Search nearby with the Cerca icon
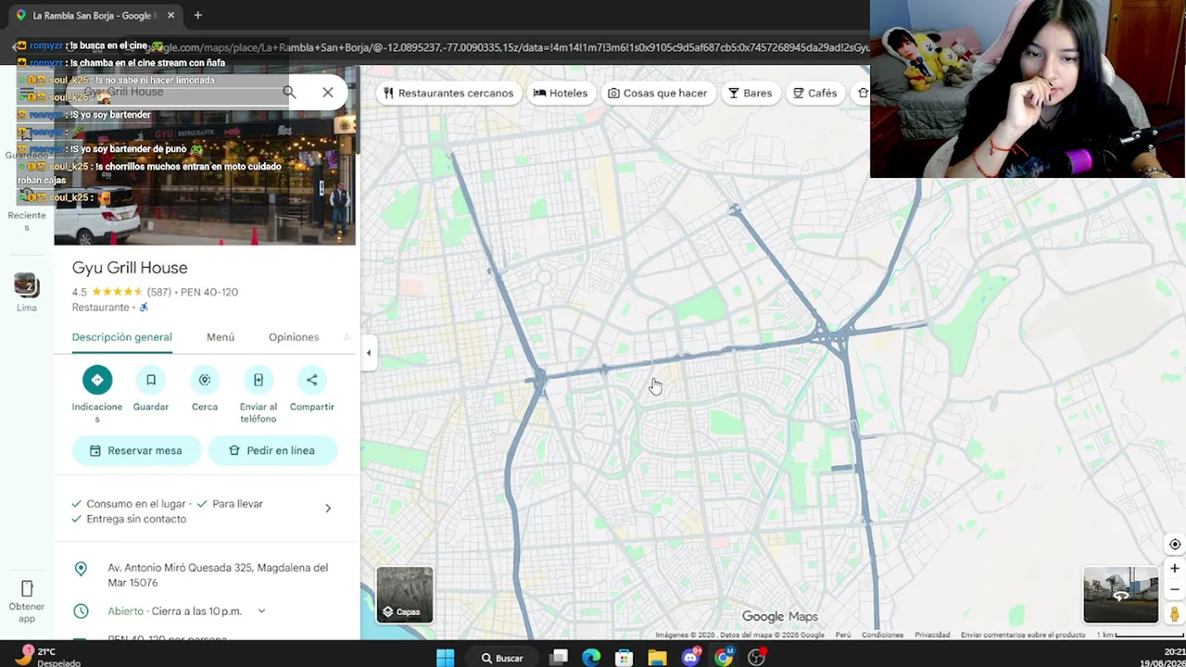Image resolution: width=1186 pixels, height=667 pixels. pyautogui.click(x=205, y=380)
